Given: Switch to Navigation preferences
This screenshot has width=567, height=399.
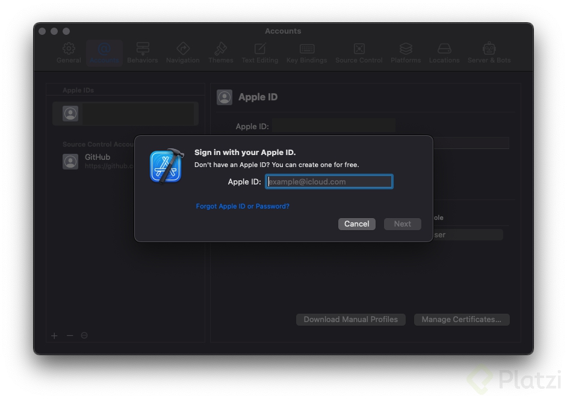Looking at the screenshot, I should 182,53.
